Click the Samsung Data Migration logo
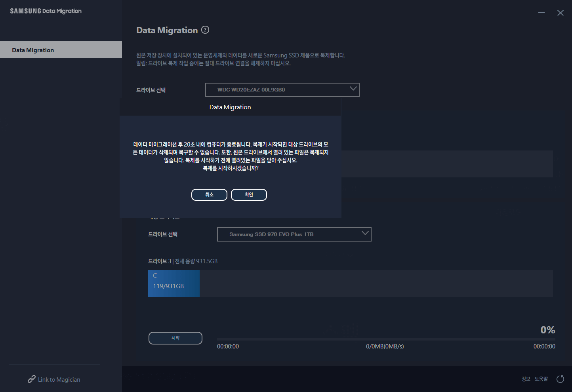This screenshot has height=392, width=572. [x=46, y=11]
